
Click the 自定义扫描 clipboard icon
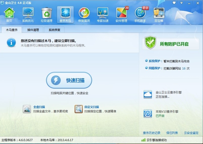79,109
